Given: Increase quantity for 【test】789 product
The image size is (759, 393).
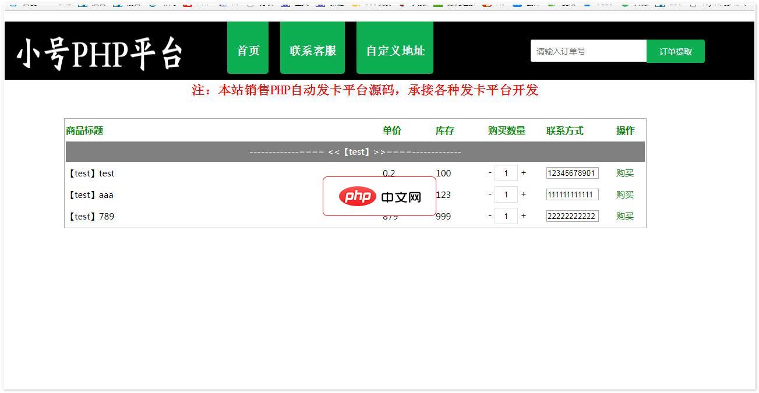Looking at the screenshot, I should [523, 215].
